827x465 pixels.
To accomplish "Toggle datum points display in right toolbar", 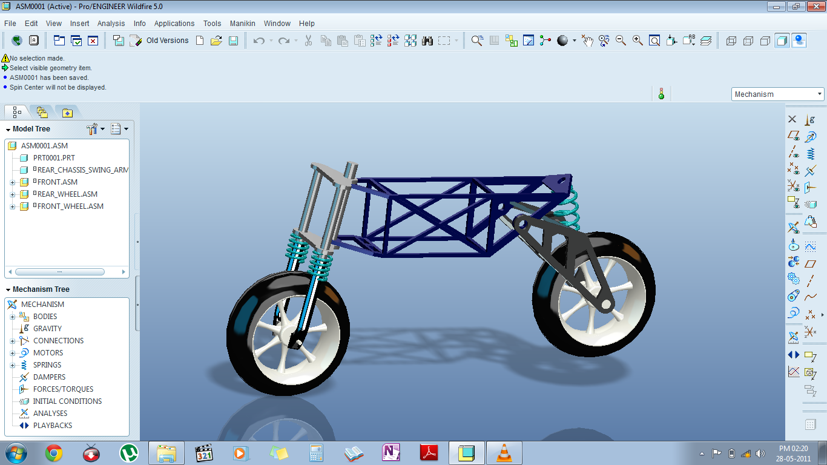I will (793, 170).
